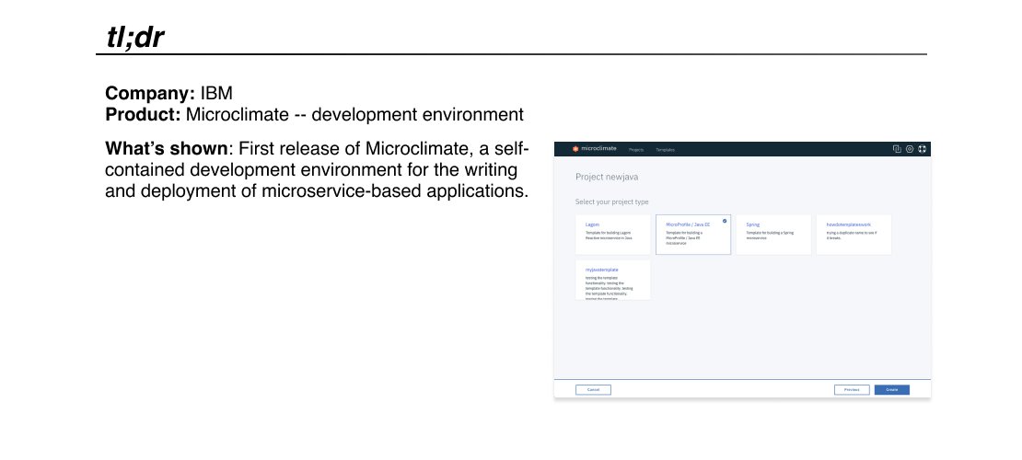
Task: Select the howdotemplateswork template card
Action: [854, 235]
